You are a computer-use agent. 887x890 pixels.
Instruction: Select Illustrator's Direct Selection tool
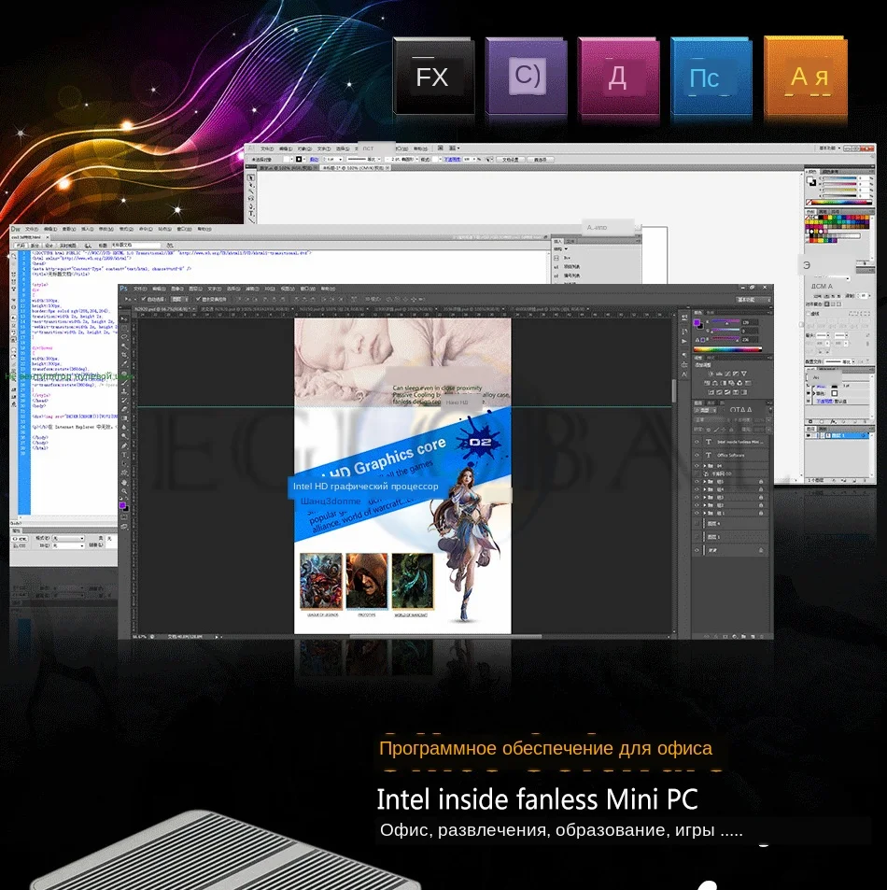tap(251, 185)
